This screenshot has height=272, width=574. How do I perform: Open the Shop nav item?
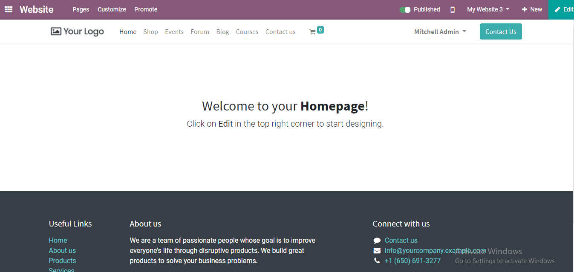point(151,32)
